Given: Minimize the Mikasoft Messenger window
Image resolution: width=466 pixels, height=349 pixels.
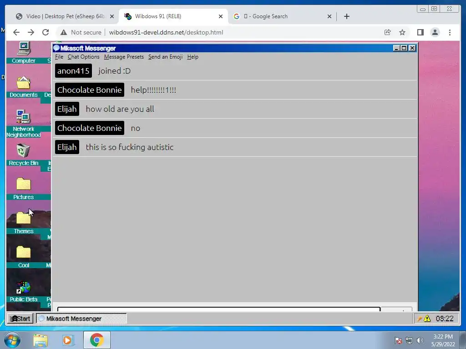Looking at the screenshot, I should click(396, 48).
